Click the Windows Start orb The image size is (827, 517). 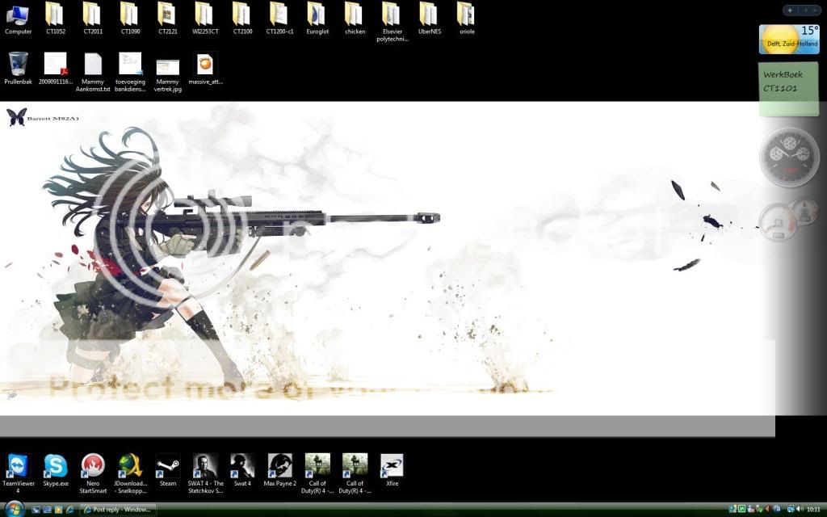coord(14,509)
